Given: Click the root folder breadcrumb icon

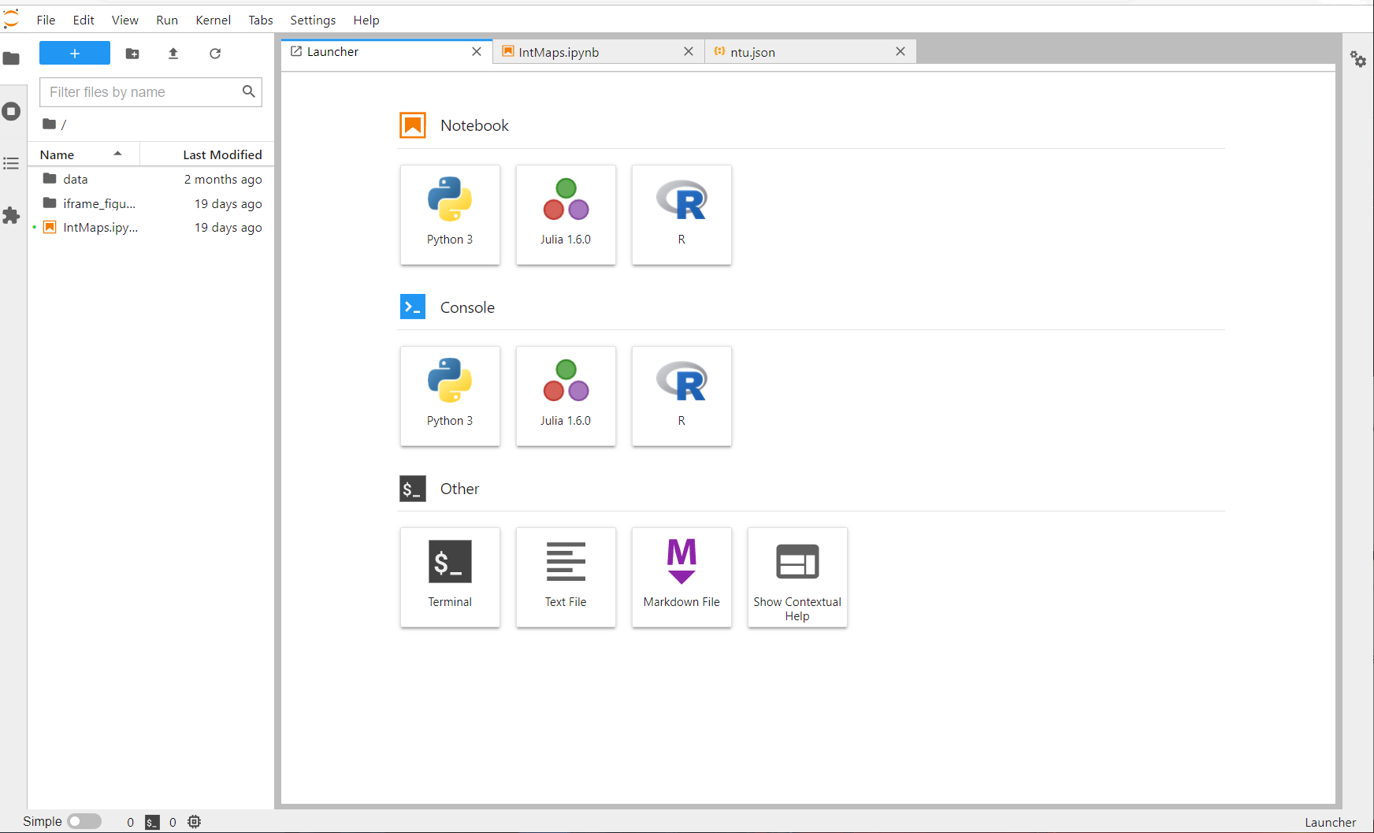Looking at the screenshot, I should [x=49, y=124].
